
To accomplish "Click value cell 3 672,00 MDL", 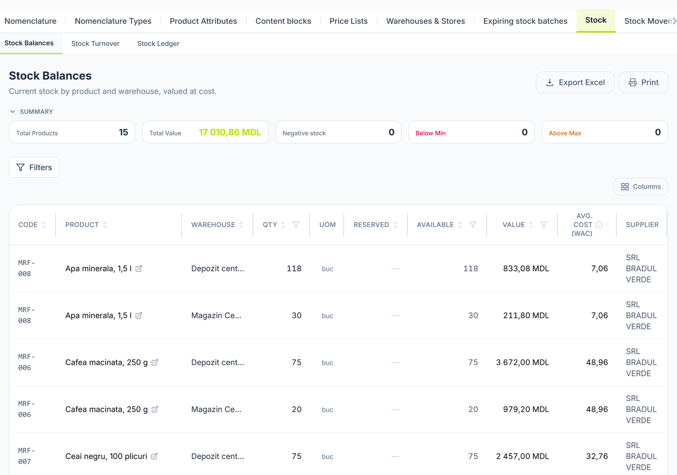I will (x=523, y=362).
